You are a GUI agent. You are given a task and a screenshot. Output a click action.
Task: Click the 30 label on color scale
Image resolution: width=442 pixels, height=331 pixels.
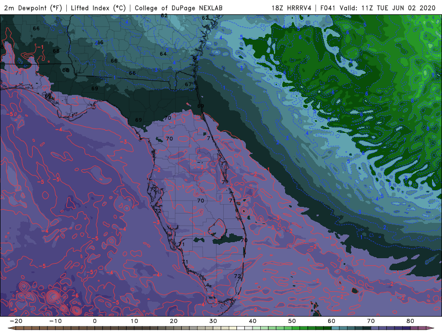(x=213, y=321)
